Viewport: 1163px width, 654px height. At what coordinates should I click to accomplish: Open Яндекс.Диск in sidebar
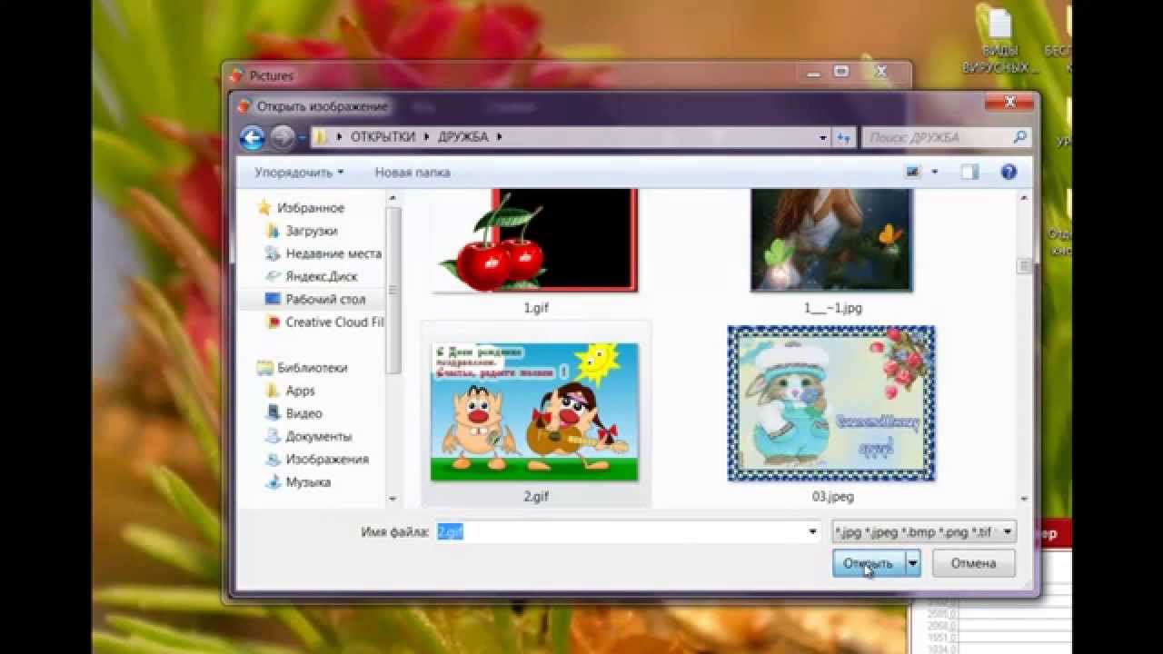(x=322, y=276)
